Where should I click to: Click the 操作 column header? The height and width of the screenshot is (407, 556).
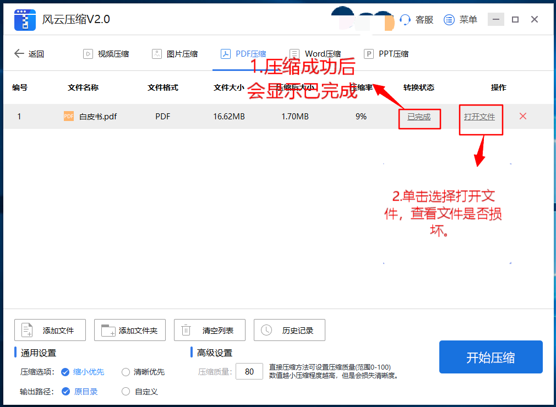click(498, 87)
